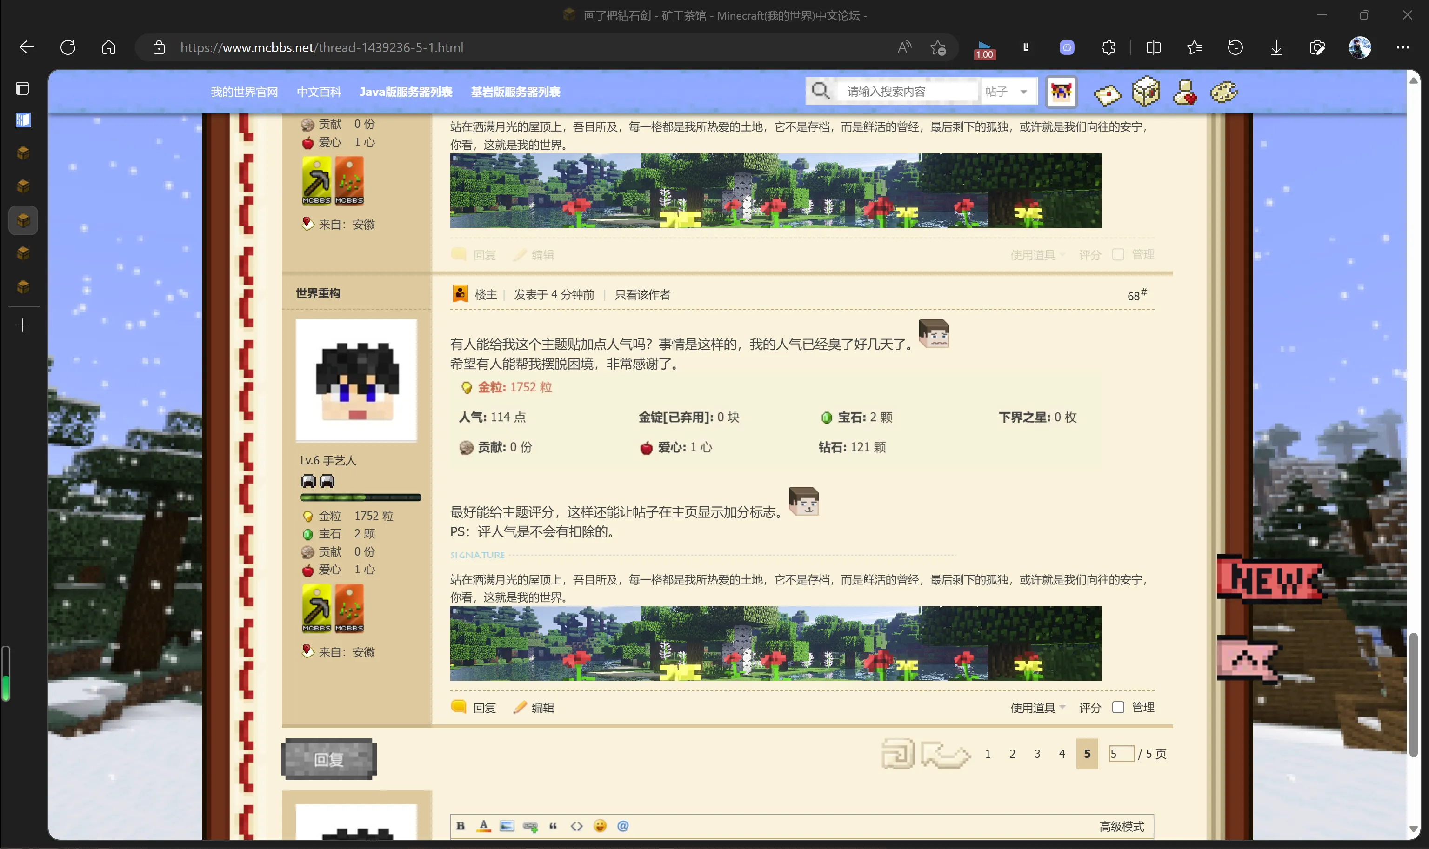The image size is (1429, 849).
Task: Click the pickaxe MCBBS medal on post 68
Action: click(316, 608)
